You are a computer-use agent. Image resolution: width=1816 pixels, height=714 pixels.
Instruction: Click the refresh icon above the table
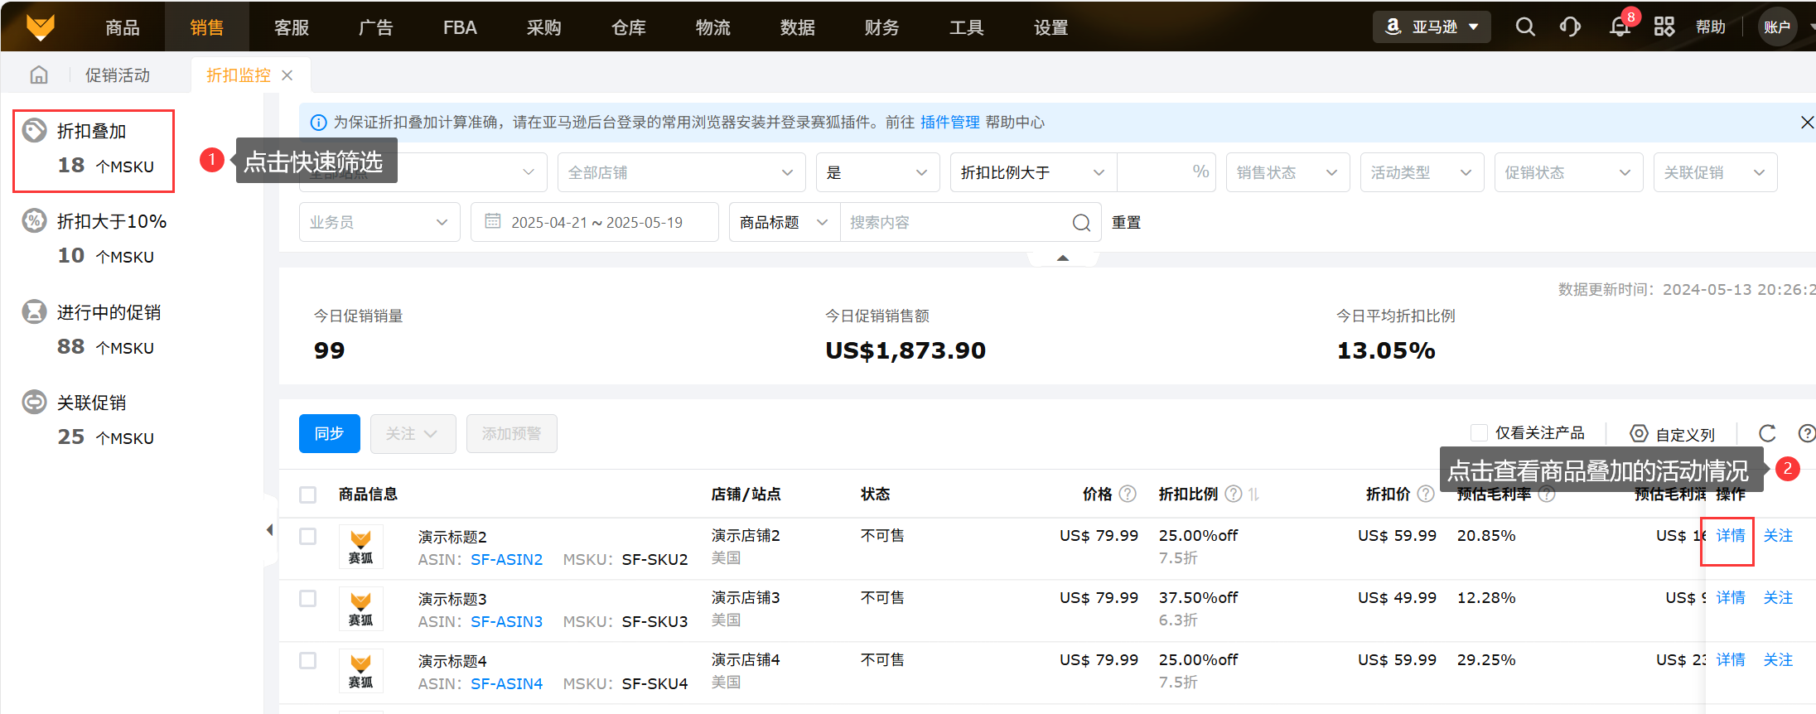(1767, 433)
